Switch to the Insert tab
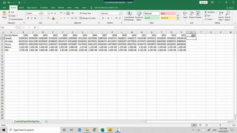This screenshot has height=133, width=237. click(21, 7)
